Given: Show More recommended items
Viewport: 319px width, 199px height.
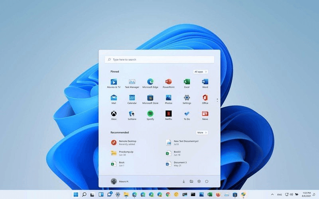Looking at the screenshot, I should coord(202,132).
